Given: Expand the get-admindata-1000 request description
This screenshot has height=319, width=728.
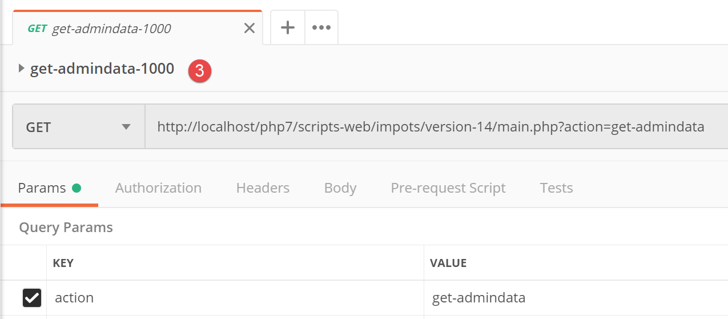Looking at the screenshot, I should [22, 69].
